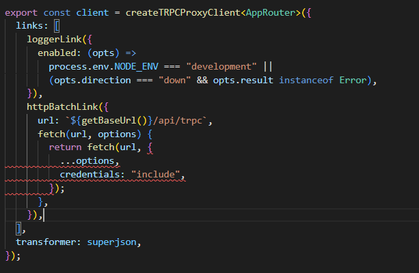
Task: Click the "getBaseUrl" function call
Action: 109,121
